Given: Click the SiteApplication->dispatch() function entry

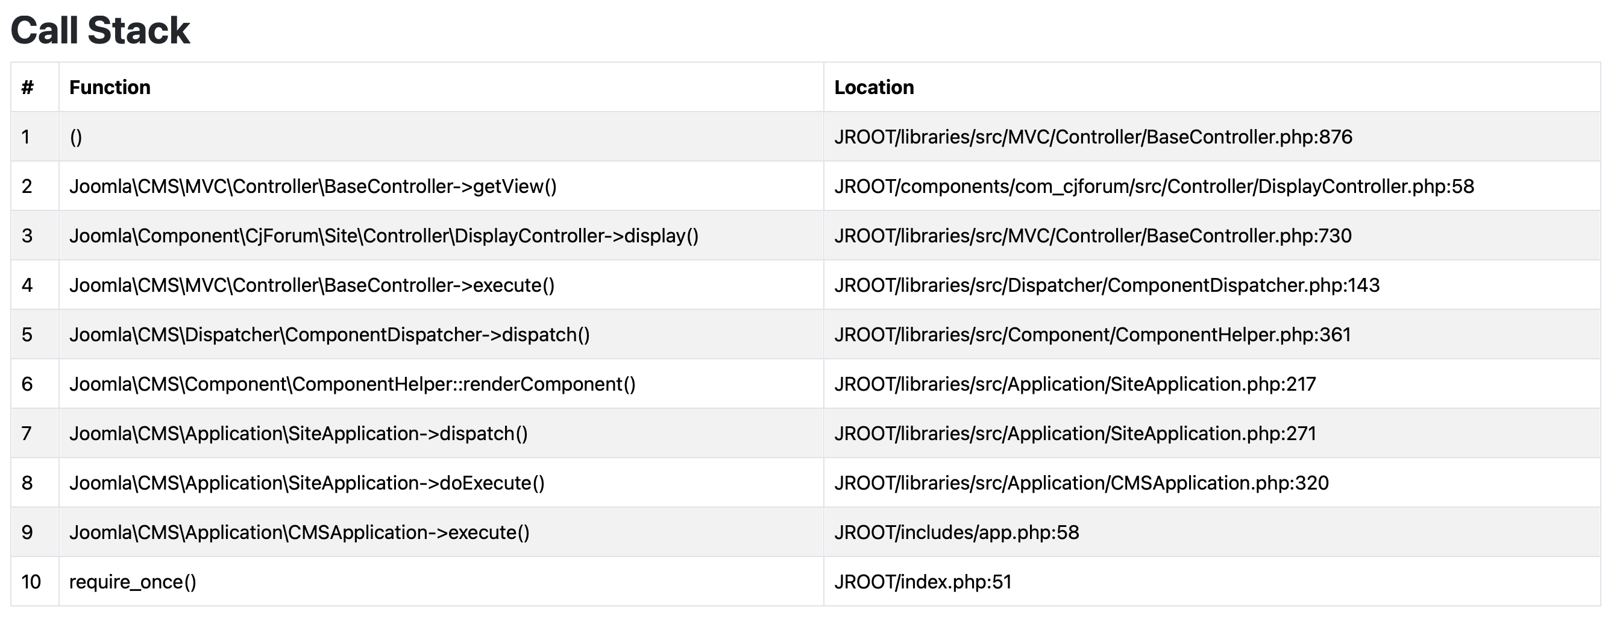Looking at the screenshot, I should pyautogui.click(x=298, y=433).
